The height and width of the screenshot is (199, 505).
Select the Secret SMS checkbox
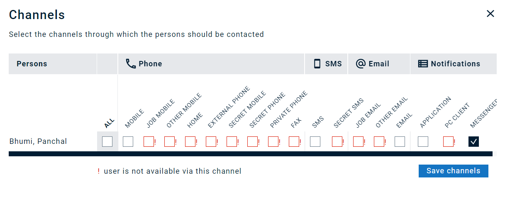tap(337, 142)
